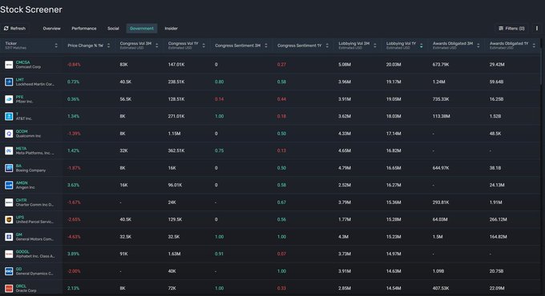Open the three-dot more options menu

pyautogui.click(x=537, y=29)
